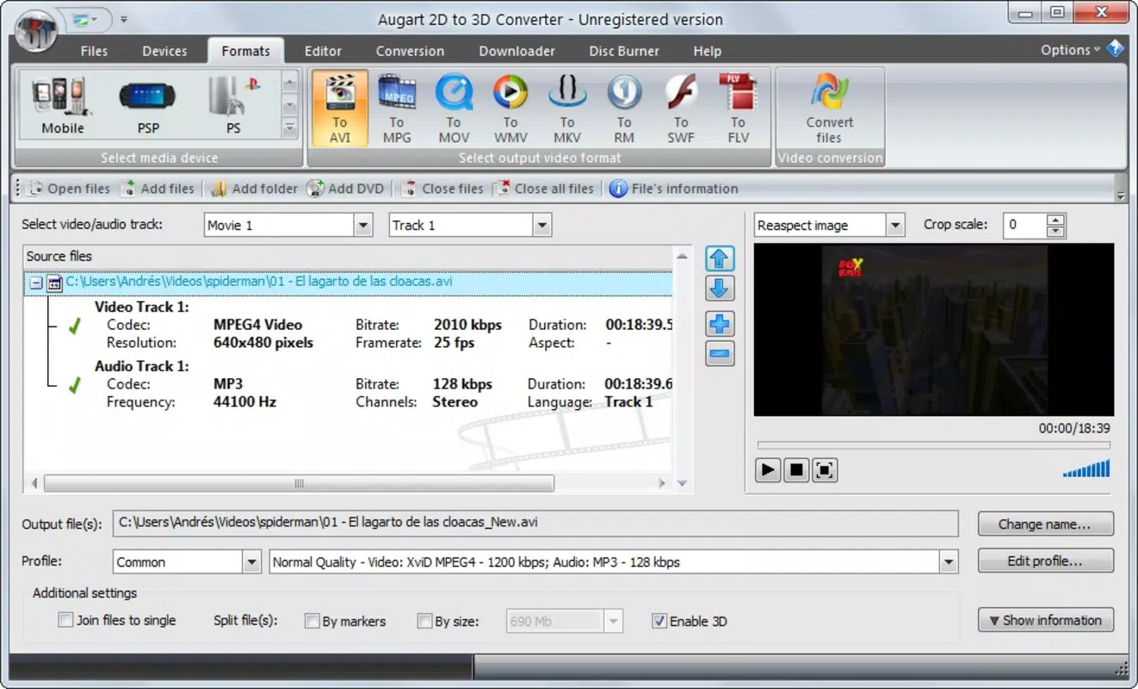Select the Mobile media device icon

tap(63, 106)
